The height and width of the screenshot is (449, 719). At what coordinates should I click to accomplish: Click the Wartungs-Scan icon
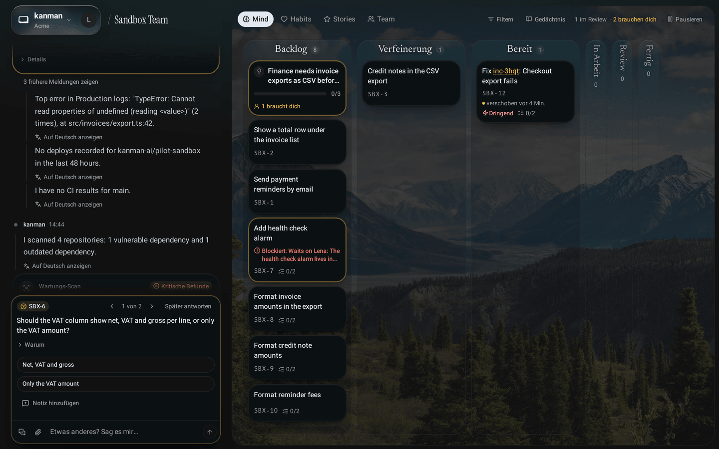click(27, 286)
